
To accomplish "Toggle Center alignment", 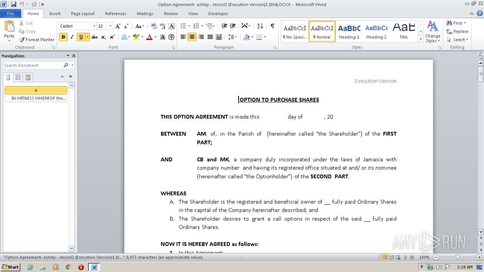I will tap(192, 37).
